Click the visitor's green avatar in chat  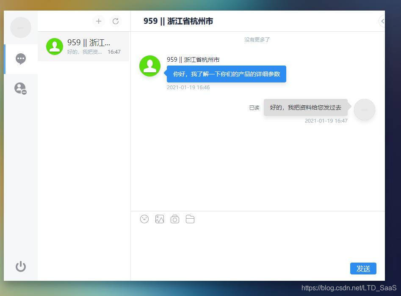click(x=150, y=66)
